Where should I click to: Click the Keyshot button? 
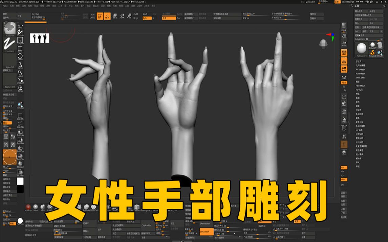coord(36,14)
